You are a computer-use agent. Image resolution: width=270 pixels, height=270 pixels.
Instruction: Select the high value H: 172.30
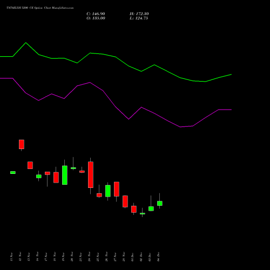point(139,14)
